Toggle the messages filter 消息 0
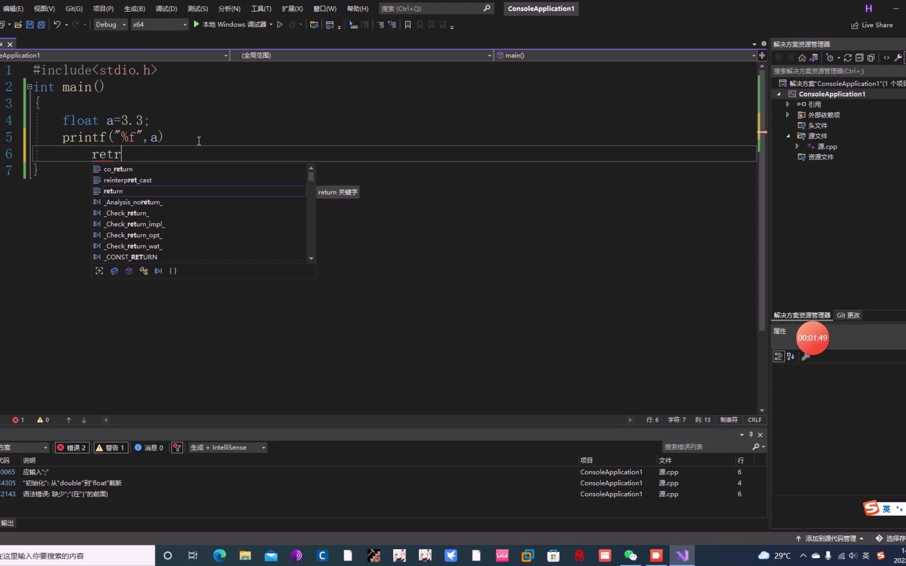This screenshot has height=566, width=906. coord(149,447)
